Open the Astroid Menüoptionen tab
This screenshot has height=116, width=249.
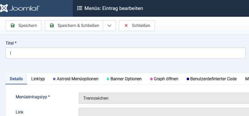click(76, 79)
